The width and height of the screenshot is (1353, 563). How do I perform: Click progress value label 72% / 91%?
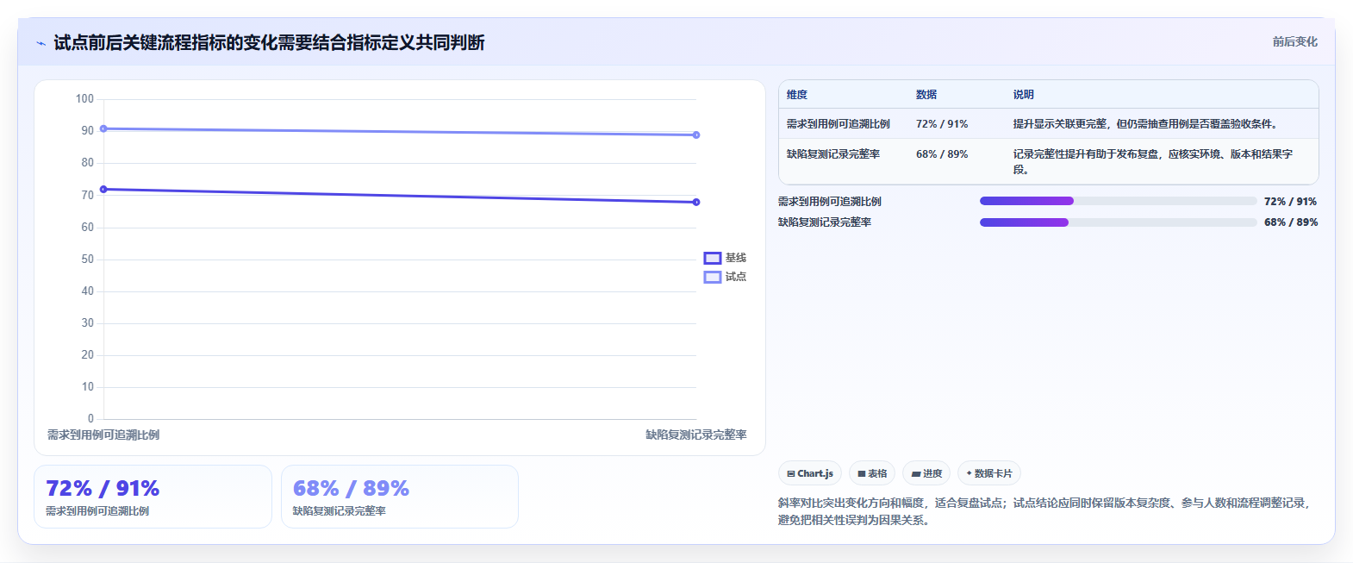pos(1291,201)
